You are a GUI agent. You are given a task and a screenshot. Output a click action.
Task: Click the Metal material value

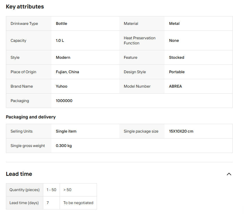[x=174, y=24]
